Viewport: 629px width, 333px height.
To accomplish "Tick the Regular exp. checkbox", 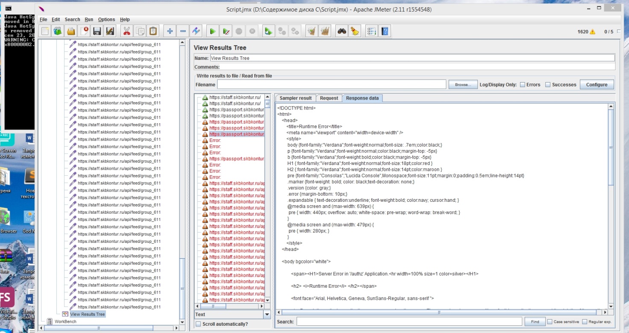I will pos(585,321).
